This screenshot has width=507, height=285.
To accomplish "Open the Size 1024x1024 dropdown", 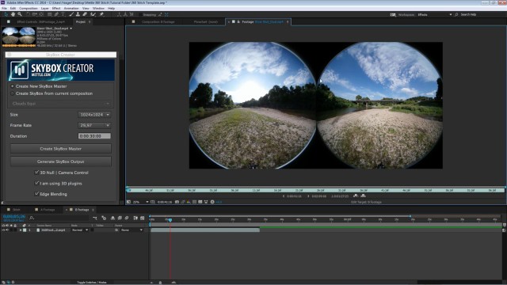I will tap(94, 115).
